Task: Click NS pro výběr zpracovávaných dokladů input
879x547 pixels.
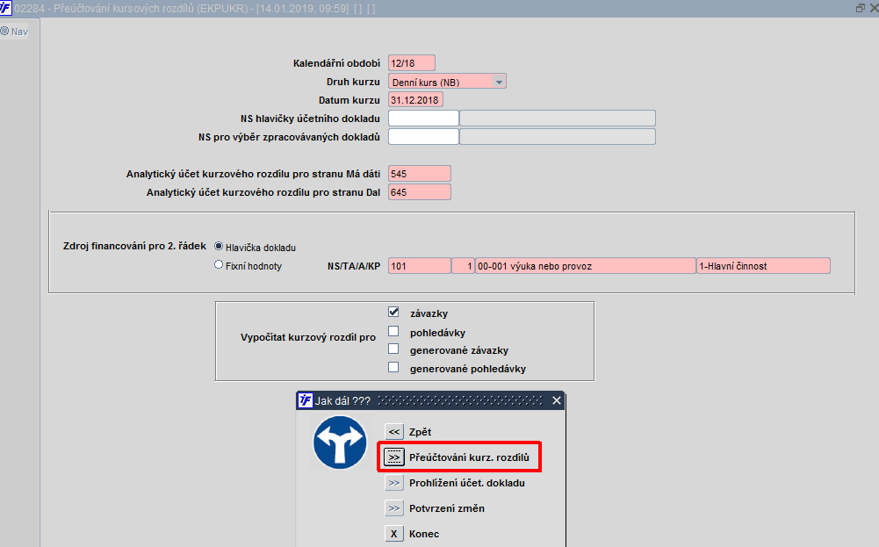Action: 423,137
